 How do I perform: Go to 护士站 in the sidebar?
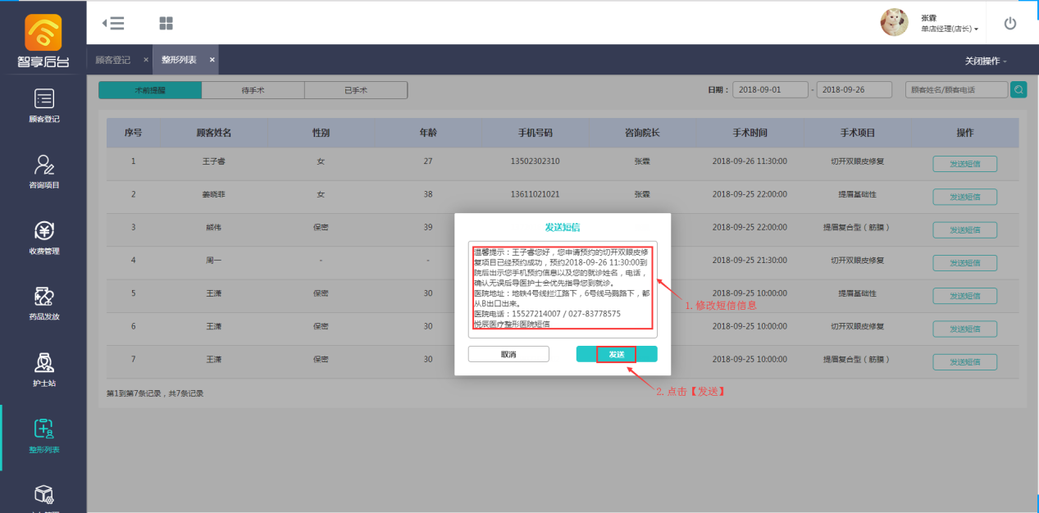tap(43, 363)
